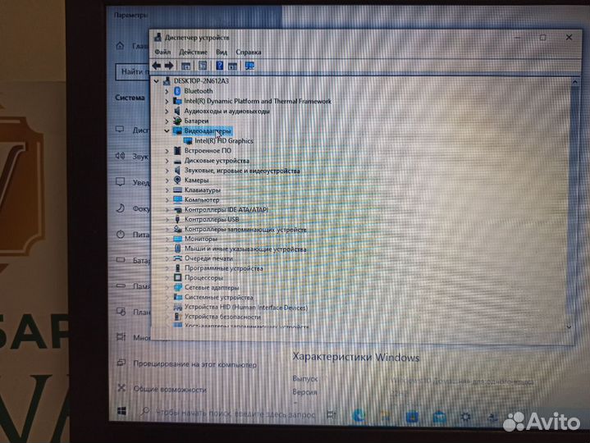Viewport: 590px width, 443px height.
Task: Select Мыши и иные указывающие устройства
Action: click(x=245, y=249)
